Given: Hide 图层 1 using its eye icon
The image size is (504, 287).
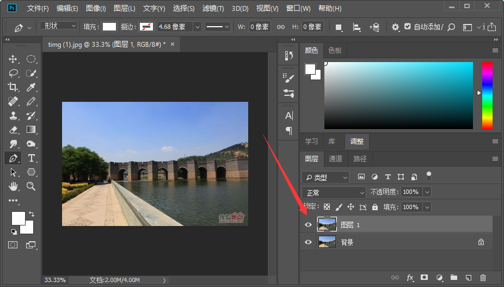Looking at the screenshot, I should pyautogui.click(x=309, y=224).
